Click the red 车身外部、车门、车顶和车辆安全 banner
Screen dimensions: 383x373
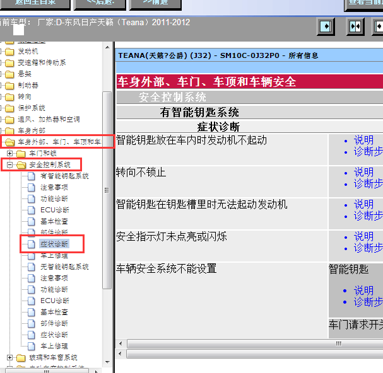point(250,82)
